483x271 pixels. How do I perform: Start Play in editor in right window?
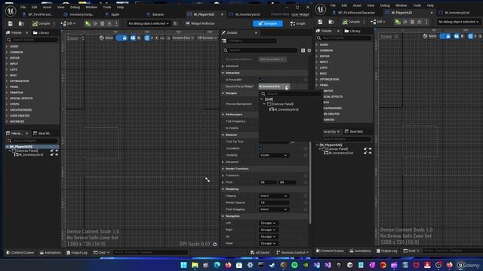(398, 22)
